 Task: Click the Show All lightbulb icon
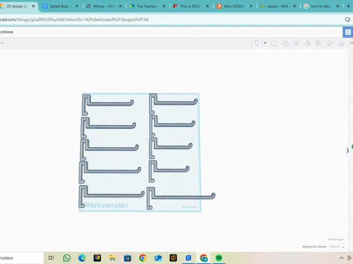pos(256,43)
